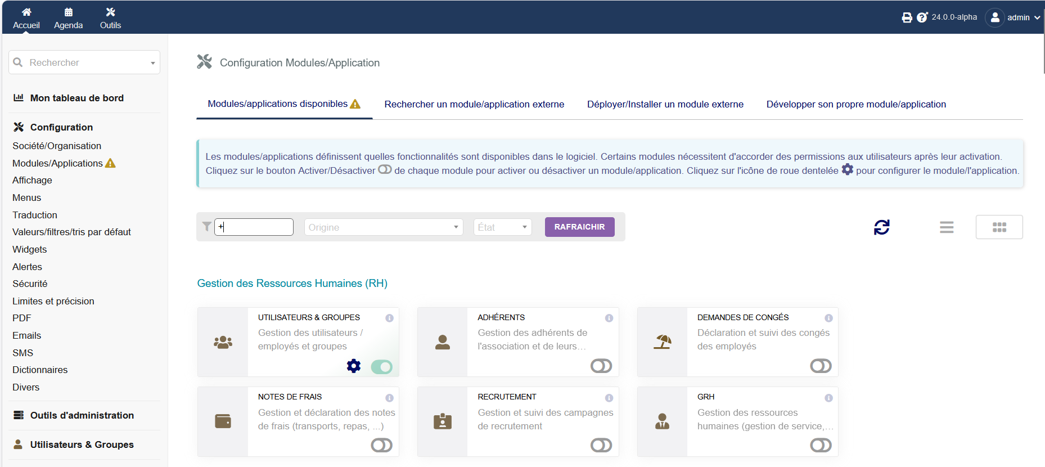Open Rechercher un module/application externe tab
Image resolution: width=1045 pixels, height=467 pixels.
click(474, 104)
